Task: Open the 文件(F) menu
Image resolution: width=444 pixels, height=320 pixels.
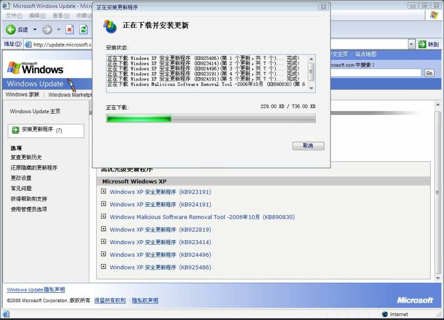Action: pos(14,16)
